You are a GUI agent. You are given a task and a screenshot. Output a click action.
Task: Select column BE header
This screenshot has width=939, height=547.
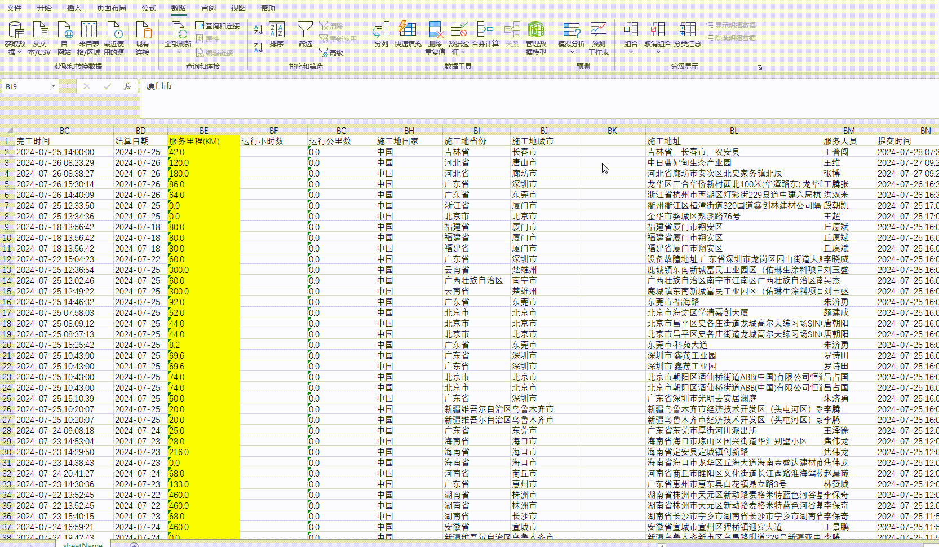pyautogui.click(x=203, y=130)
